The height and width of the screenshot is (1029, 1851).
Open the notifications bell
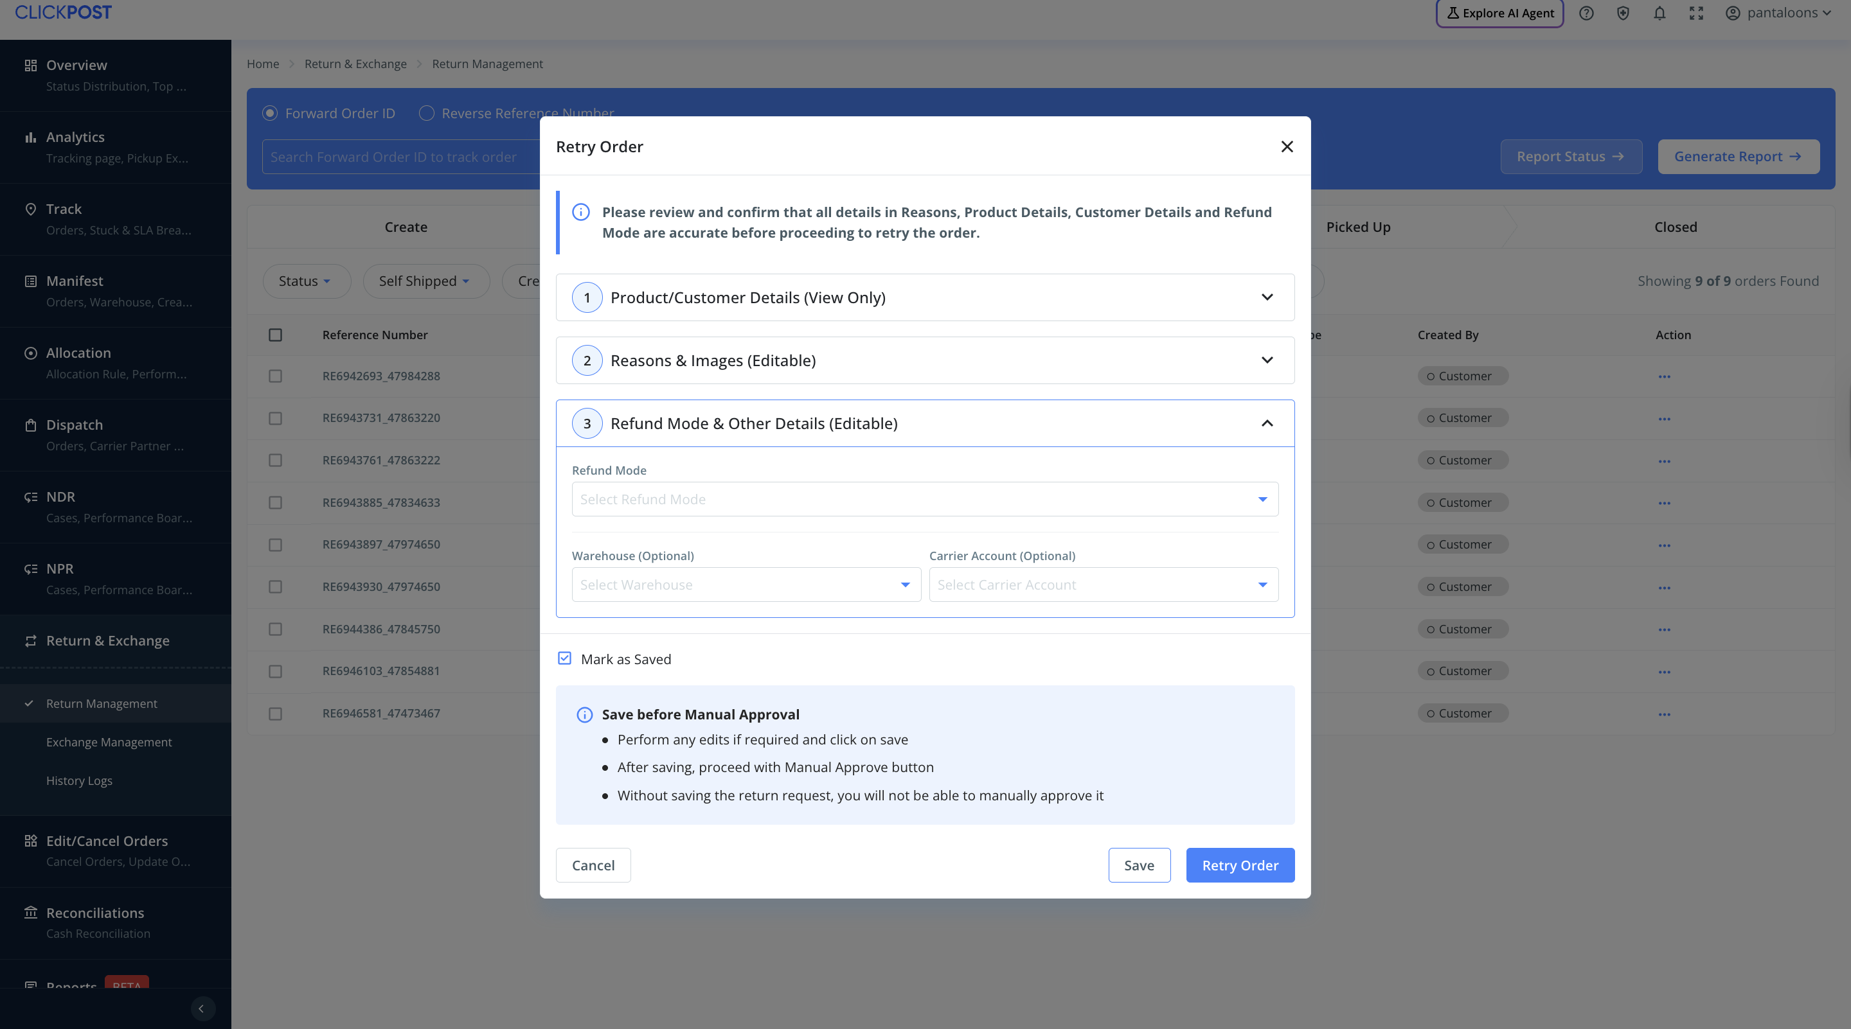pyautogui.click(x=1659, y=13)
